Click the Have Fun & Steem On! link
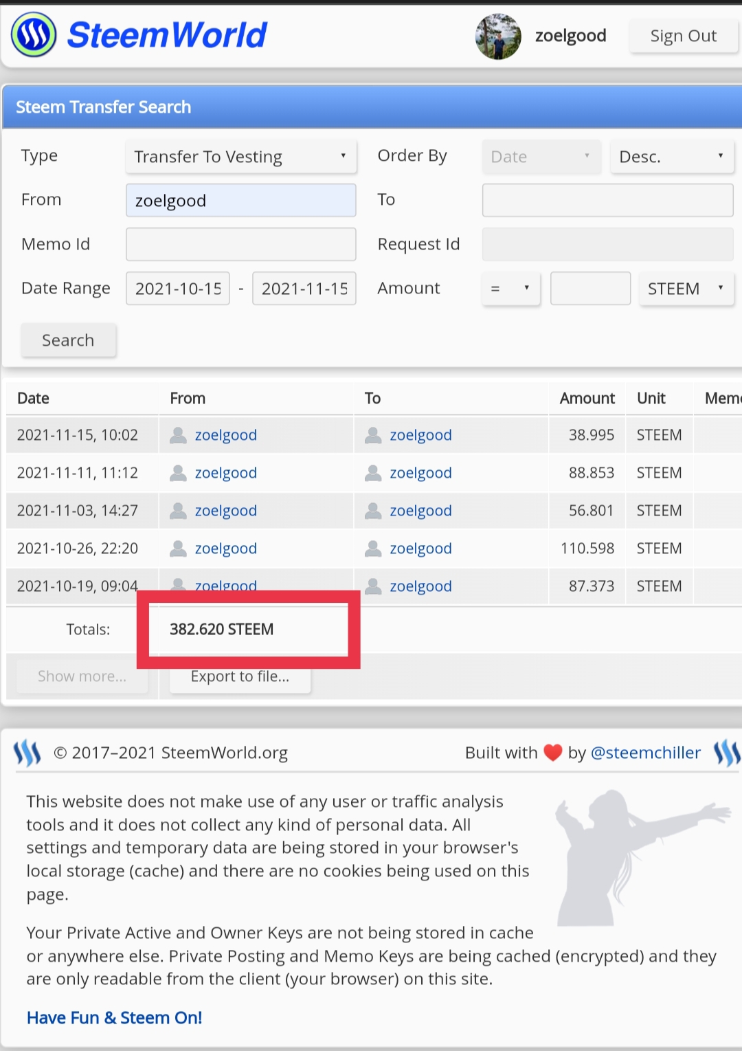 click(x=114, y=1018)
